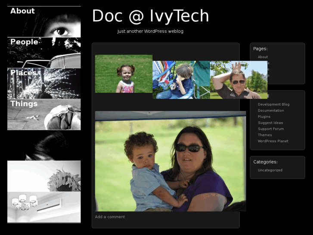Open thumbnail of man with sunglasses

239,80
